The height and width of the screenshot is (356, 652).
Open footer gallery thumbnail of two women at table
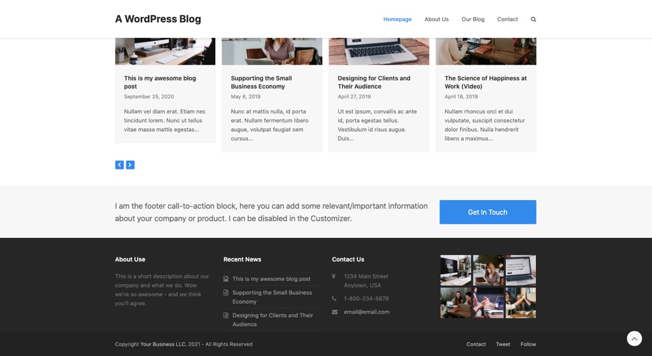click(x=456, y=303)
